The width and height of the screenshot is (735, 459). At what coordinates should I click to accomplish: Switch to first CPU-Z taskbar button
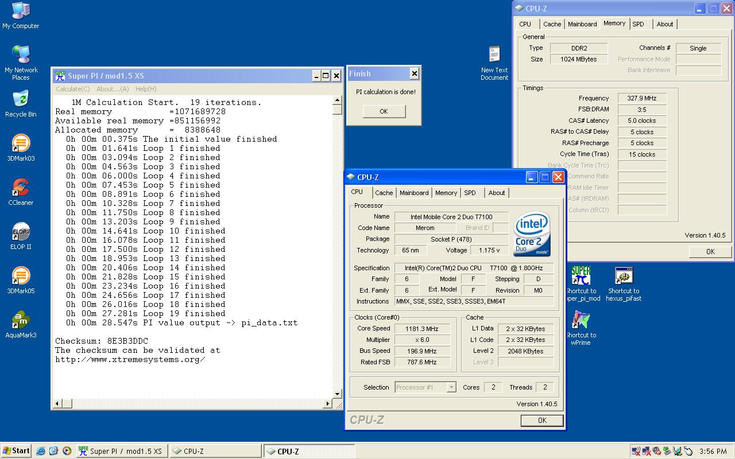tap(215, 451)
